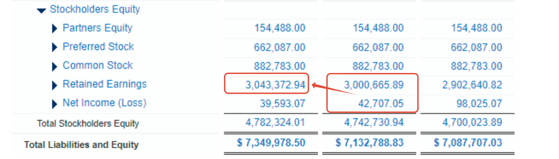
Task: Expand the Partners Equity row arrow
Action: 54,29
